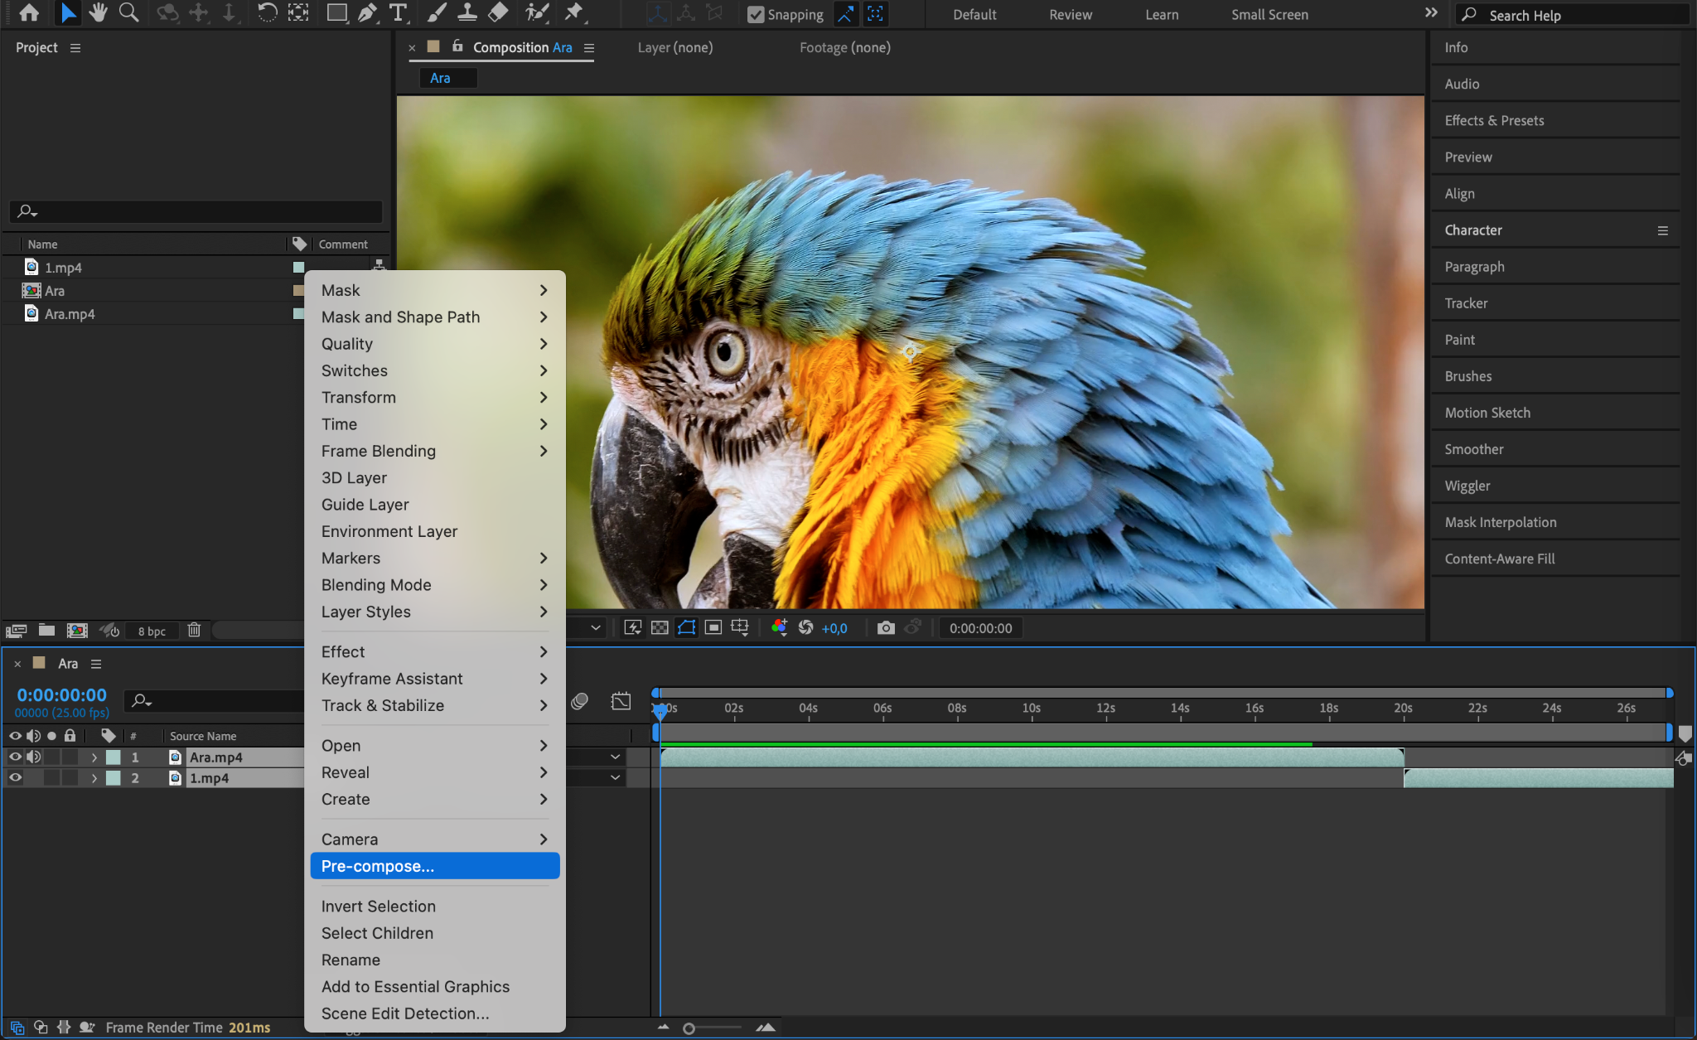Screen dimensions: 1697x1040
Task: Open the Effects & Presets panel
Action: tap(1494, 120)
